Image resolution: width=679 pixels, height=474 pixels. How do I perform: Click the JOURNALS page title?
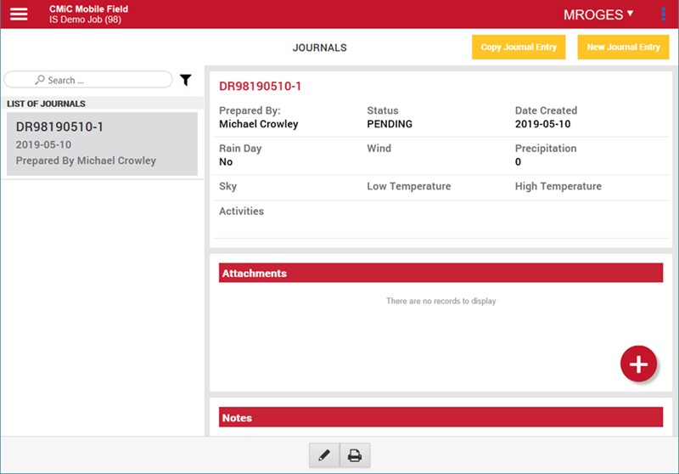pyautogui.click(x=319, y=48)
